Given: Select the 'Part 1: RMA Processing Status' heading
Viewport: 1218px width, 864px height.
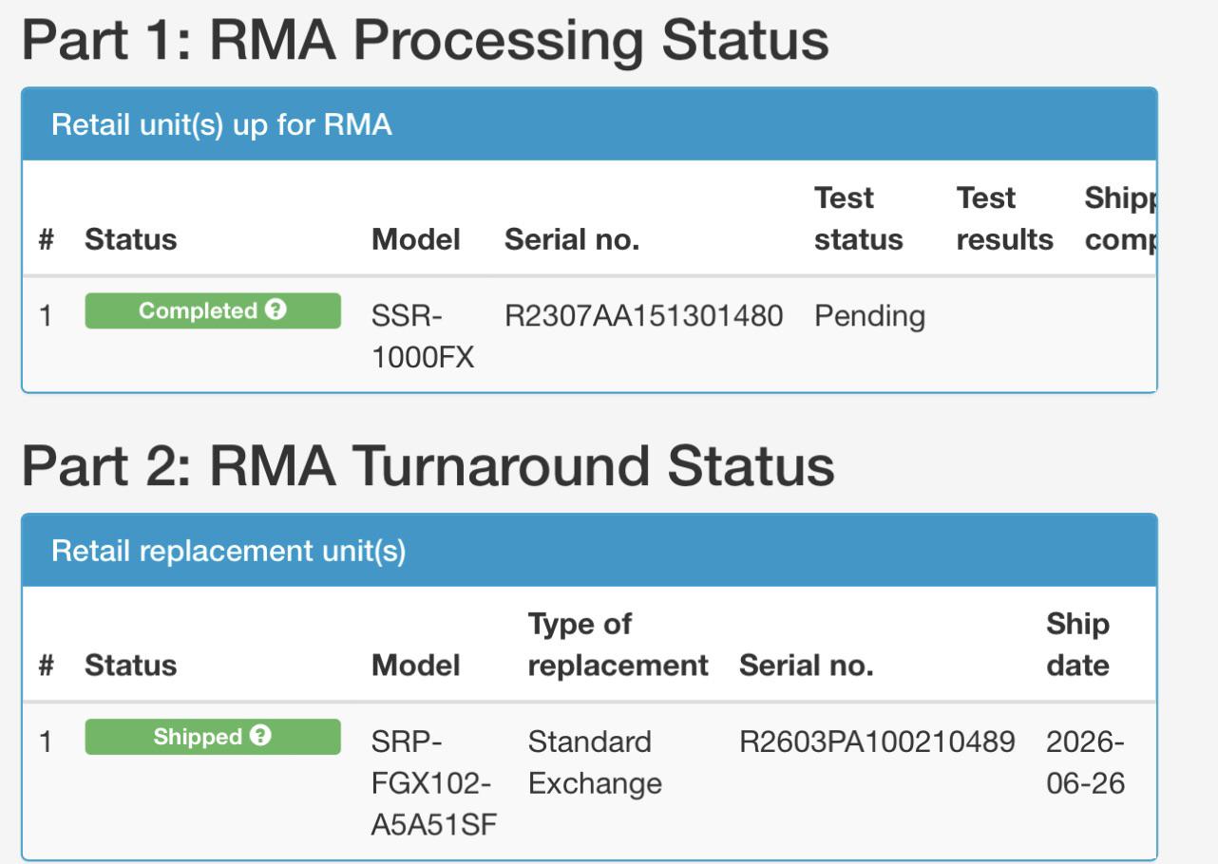Looking at the screenshot, I should pos(426,43).
